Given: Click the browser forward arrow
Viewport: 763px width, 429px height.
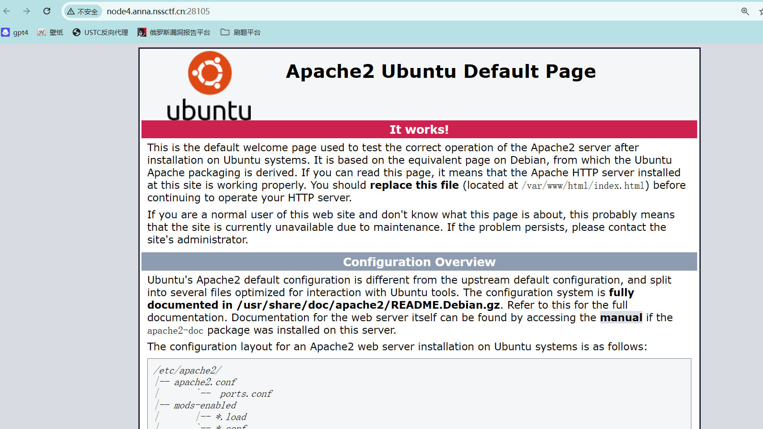Looking at the screenshot, I should [26, 11].
